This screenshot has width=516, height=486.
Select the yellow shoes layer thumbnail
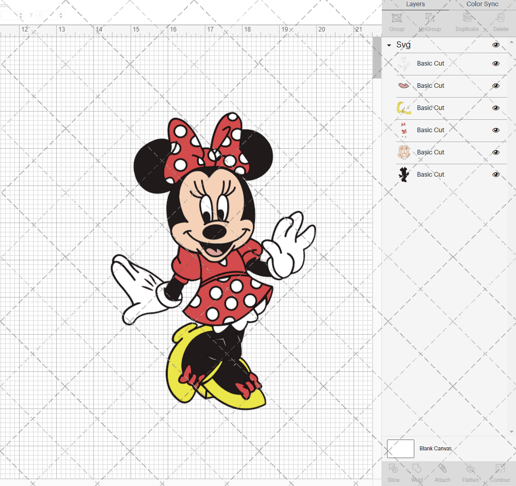[x=404, y=108]
